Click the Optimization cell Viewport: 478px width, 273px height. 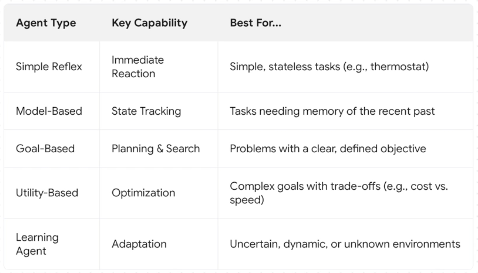pos(143,193)
